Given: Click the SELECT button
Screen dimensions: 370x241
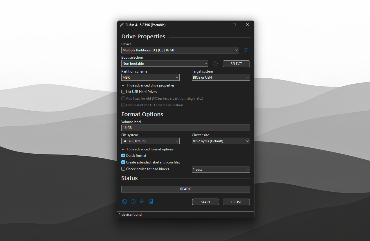Looking at the screenshot, I should (236, 64).
